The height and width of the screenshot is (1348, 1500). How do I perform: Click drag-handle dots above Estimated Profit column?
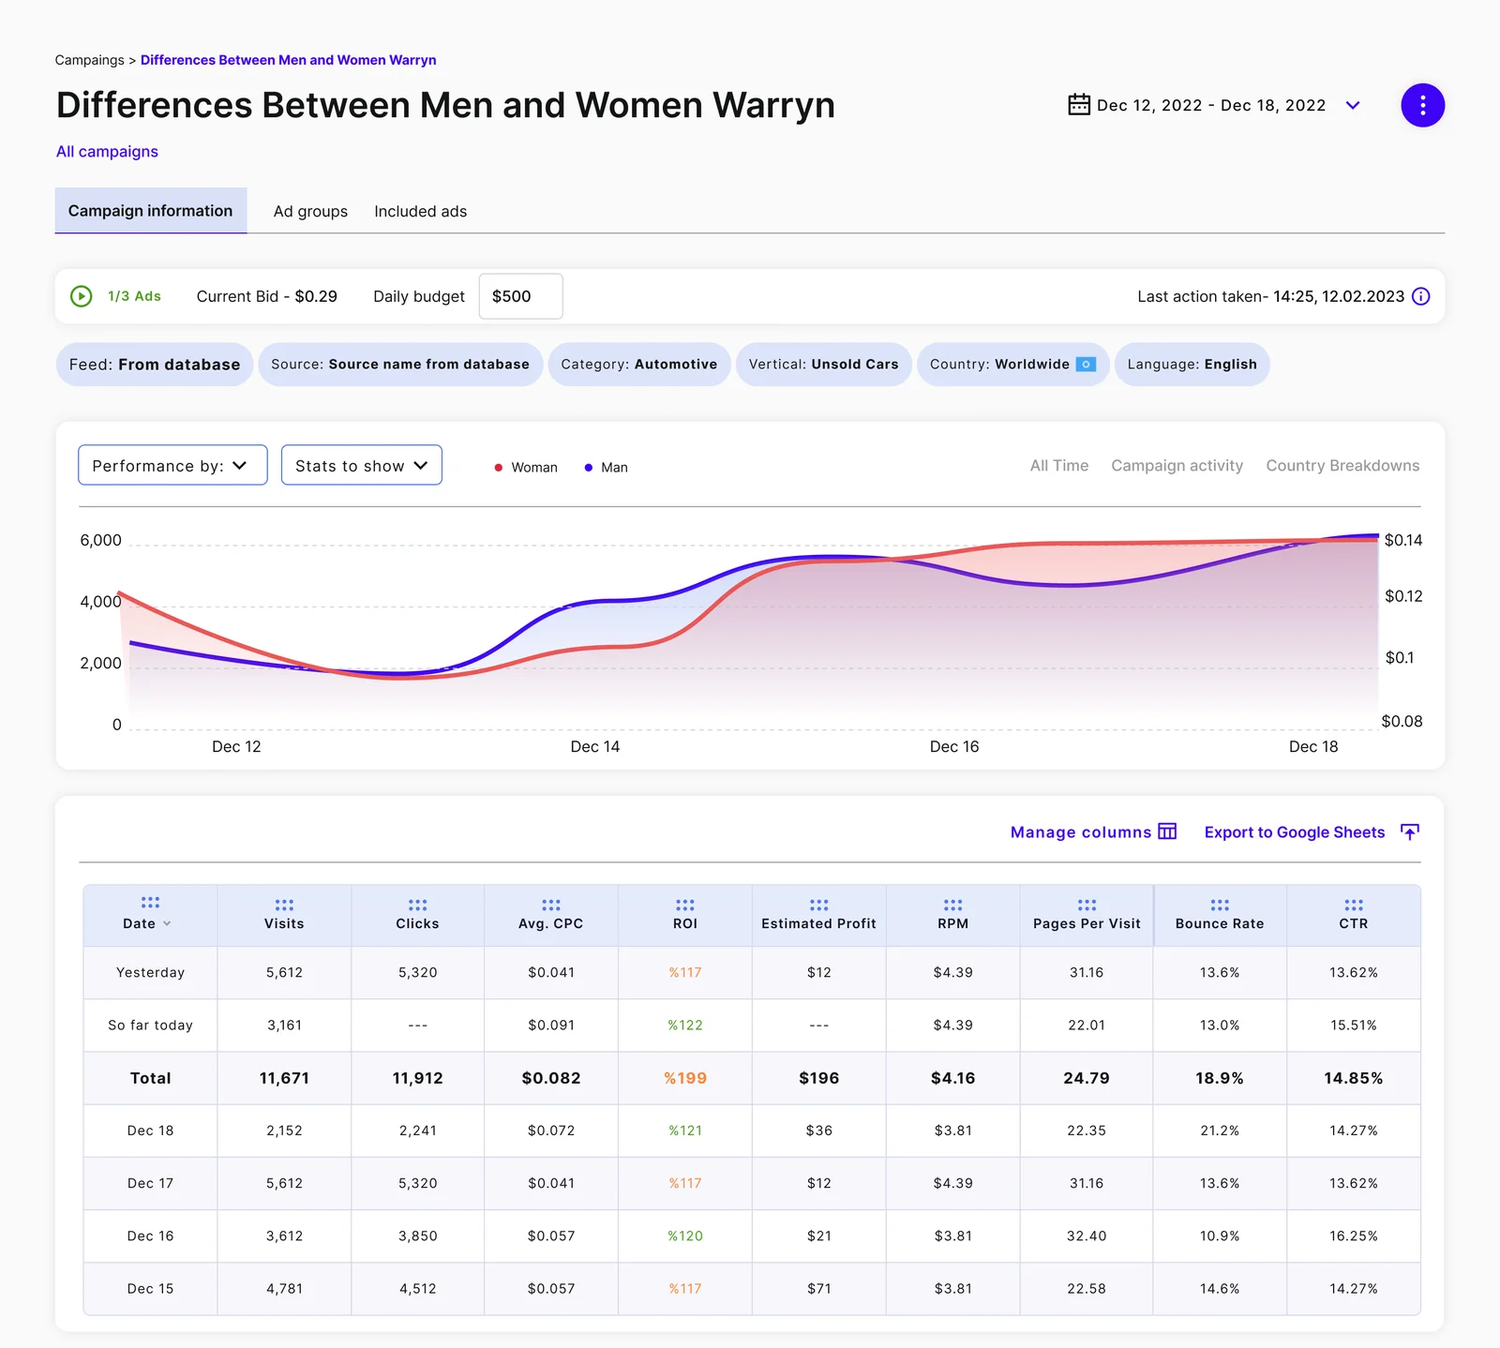tap(818, 905)
